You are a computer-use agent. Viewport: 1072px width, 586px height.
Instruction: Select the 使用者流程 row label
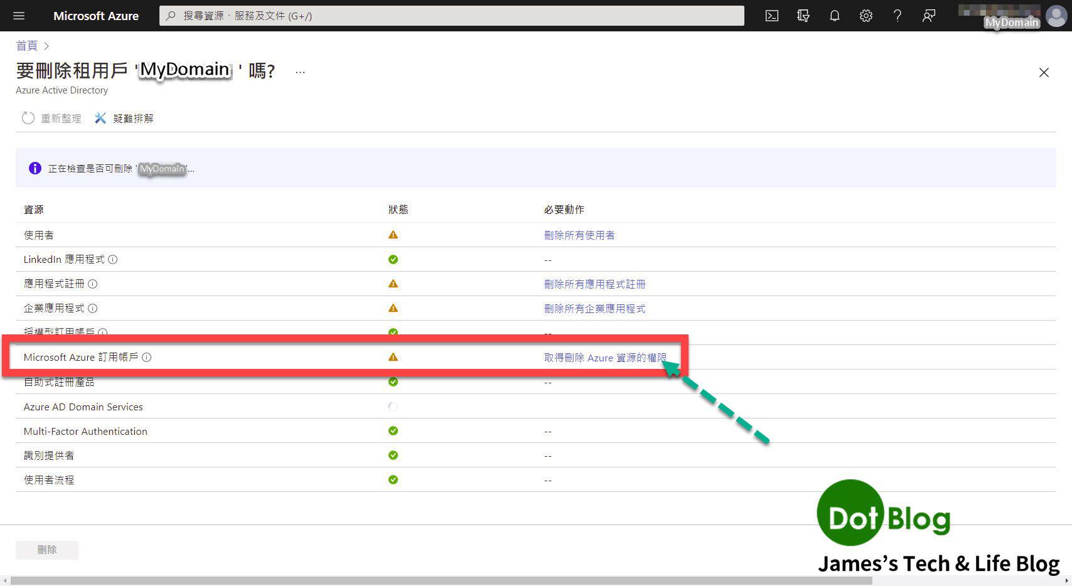coord(49,480)
